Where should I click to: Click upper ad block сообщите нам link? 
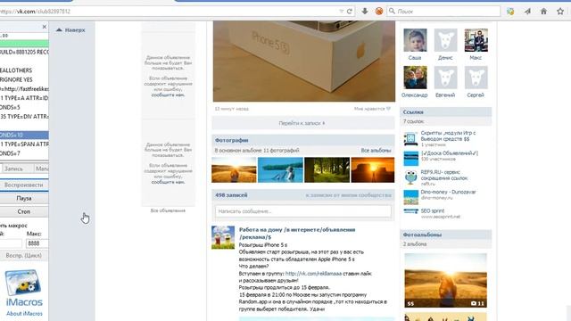tap(168, 95)
